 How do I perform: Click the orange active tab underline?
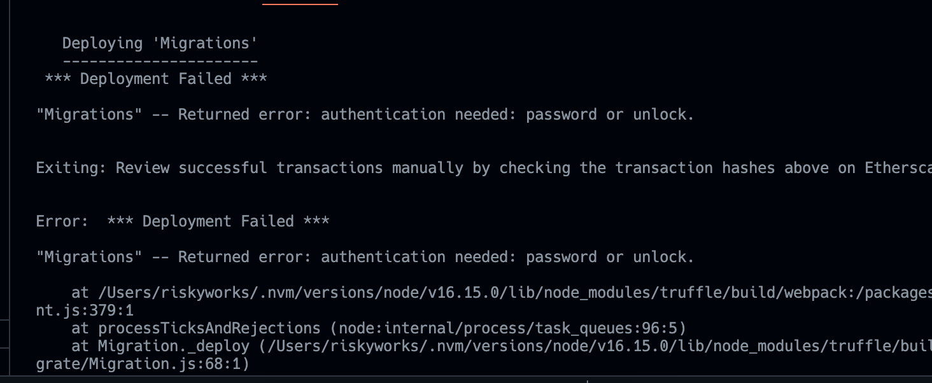tap(300, 4)
